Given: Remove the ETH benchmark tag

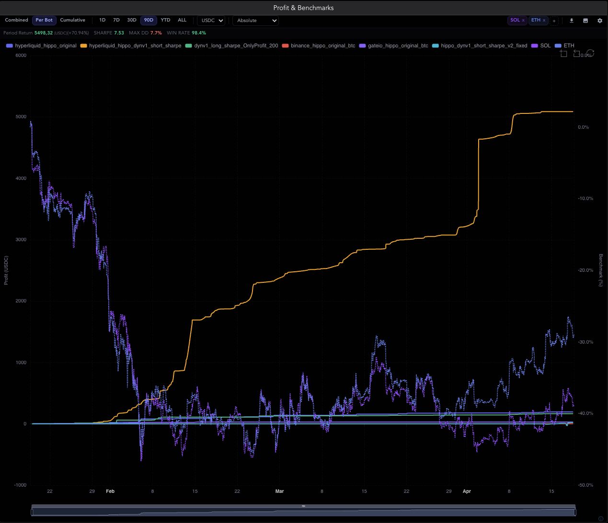Looking at the screenshot, I should tap(544, 21).
